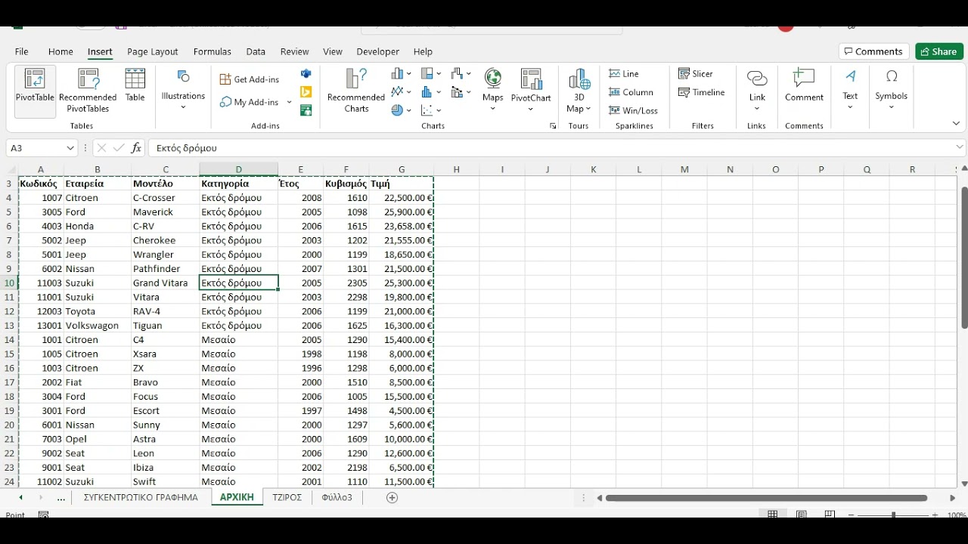
Task: Click the Insert Function fx icon
Action: click(136, 148)
